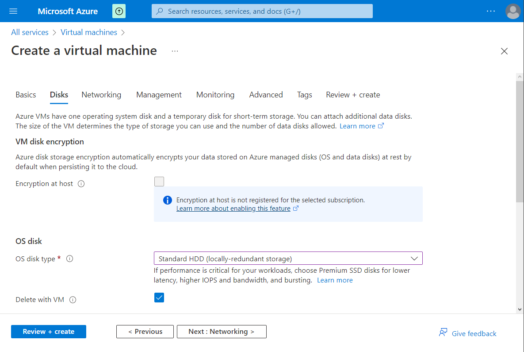Screen dimensions: 524x352
Task: Open the Advanced tab
Action: pos(266,95)
